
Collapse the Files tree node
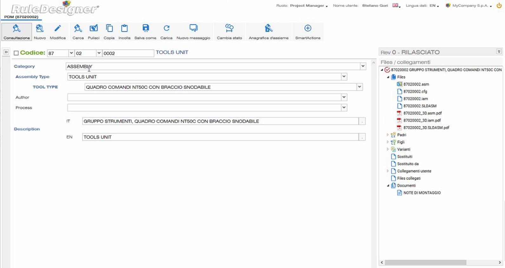click(388, 77)
